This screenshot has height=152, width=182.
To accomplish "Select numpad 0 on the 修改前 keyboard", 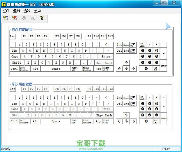I will (146, 69).
